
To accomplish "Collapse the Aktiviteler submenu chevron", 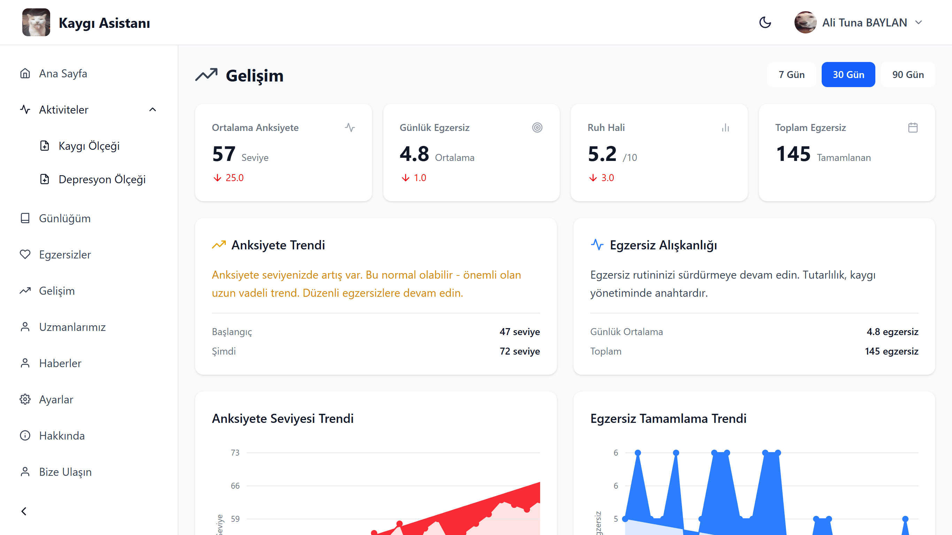I will tap(153, 110).
